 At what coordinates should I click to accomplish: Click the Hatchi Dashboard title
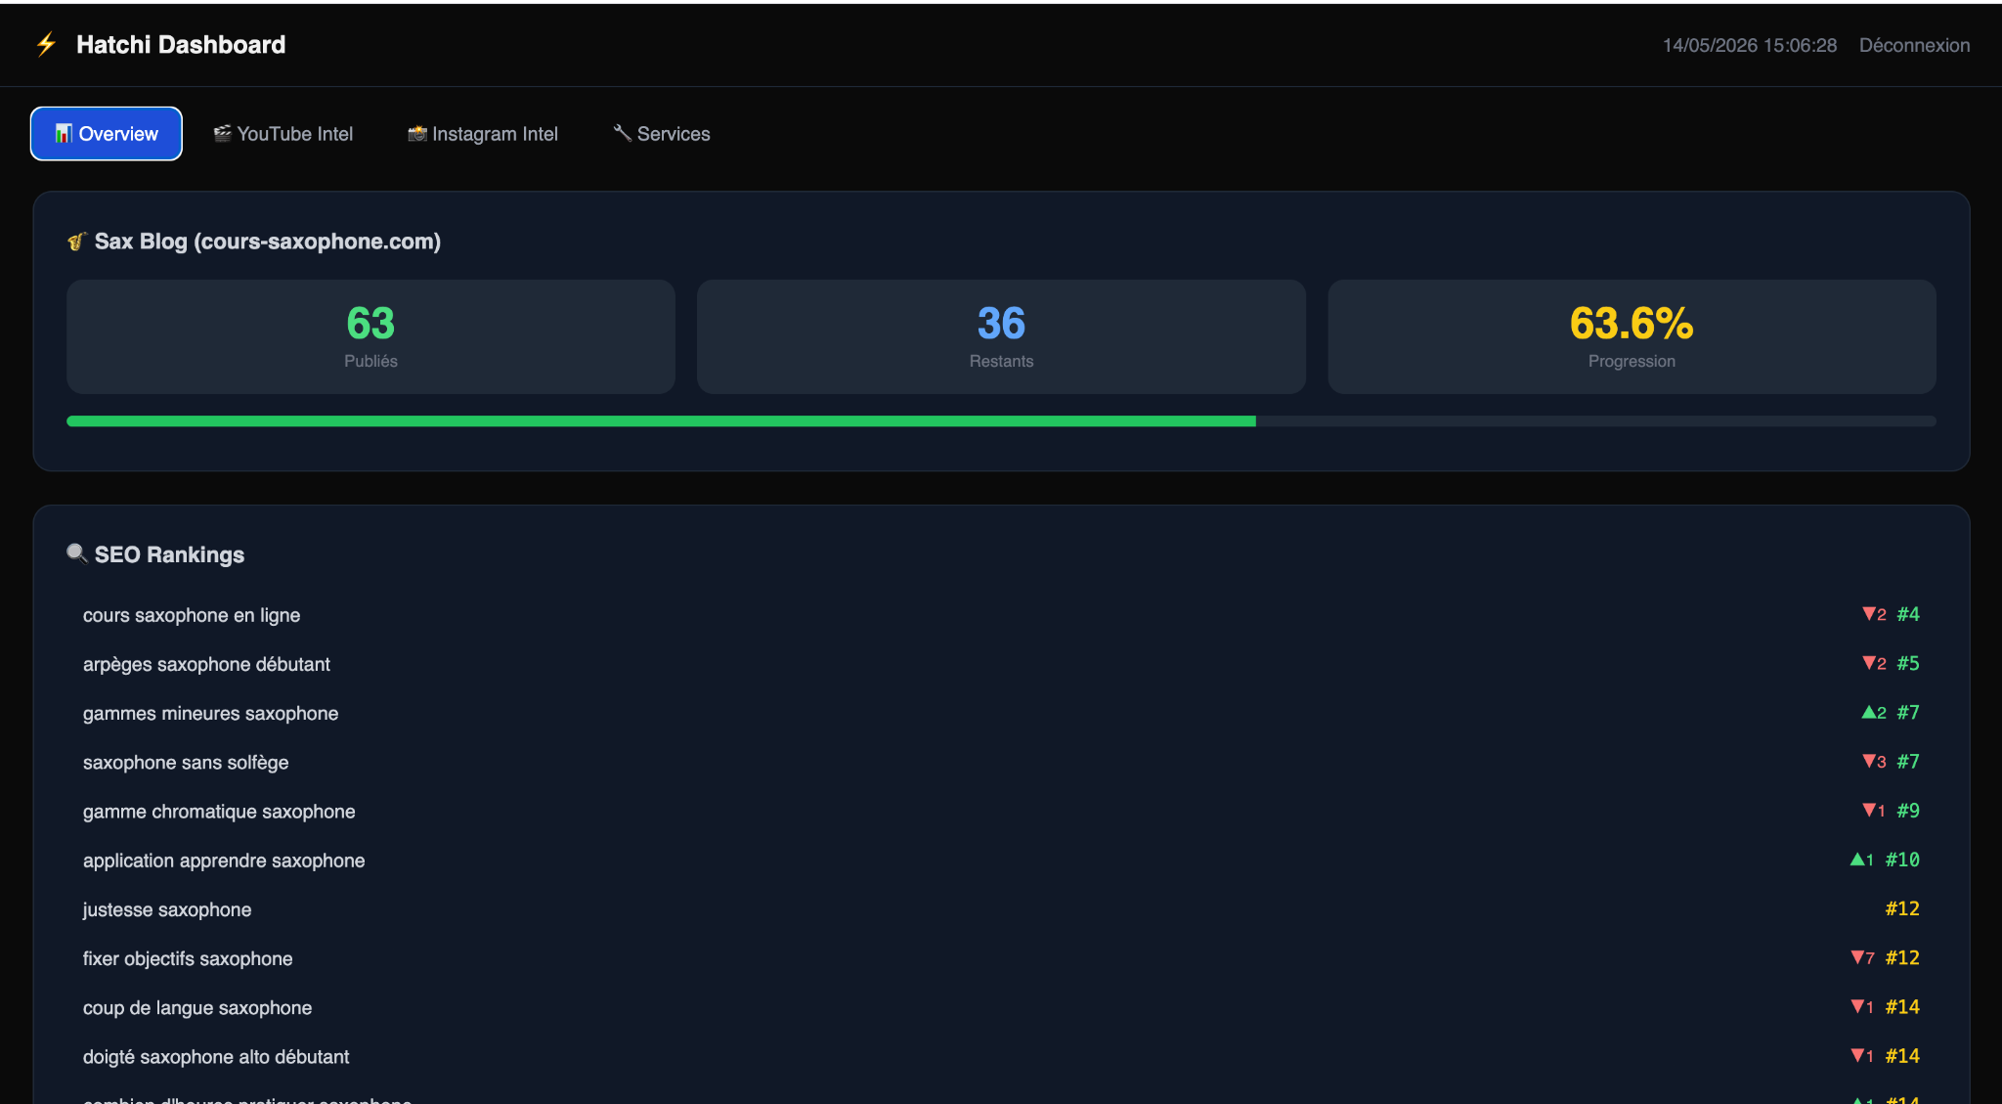tap(181, 45)
